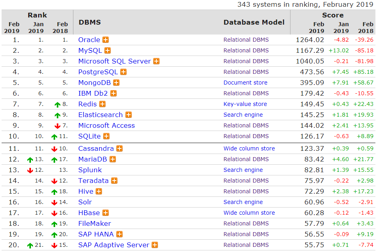The width and height of the screenshot is (377, 252).
Task: Open the Oracle link
Action: pyautogui.click(x=89, y=40)
